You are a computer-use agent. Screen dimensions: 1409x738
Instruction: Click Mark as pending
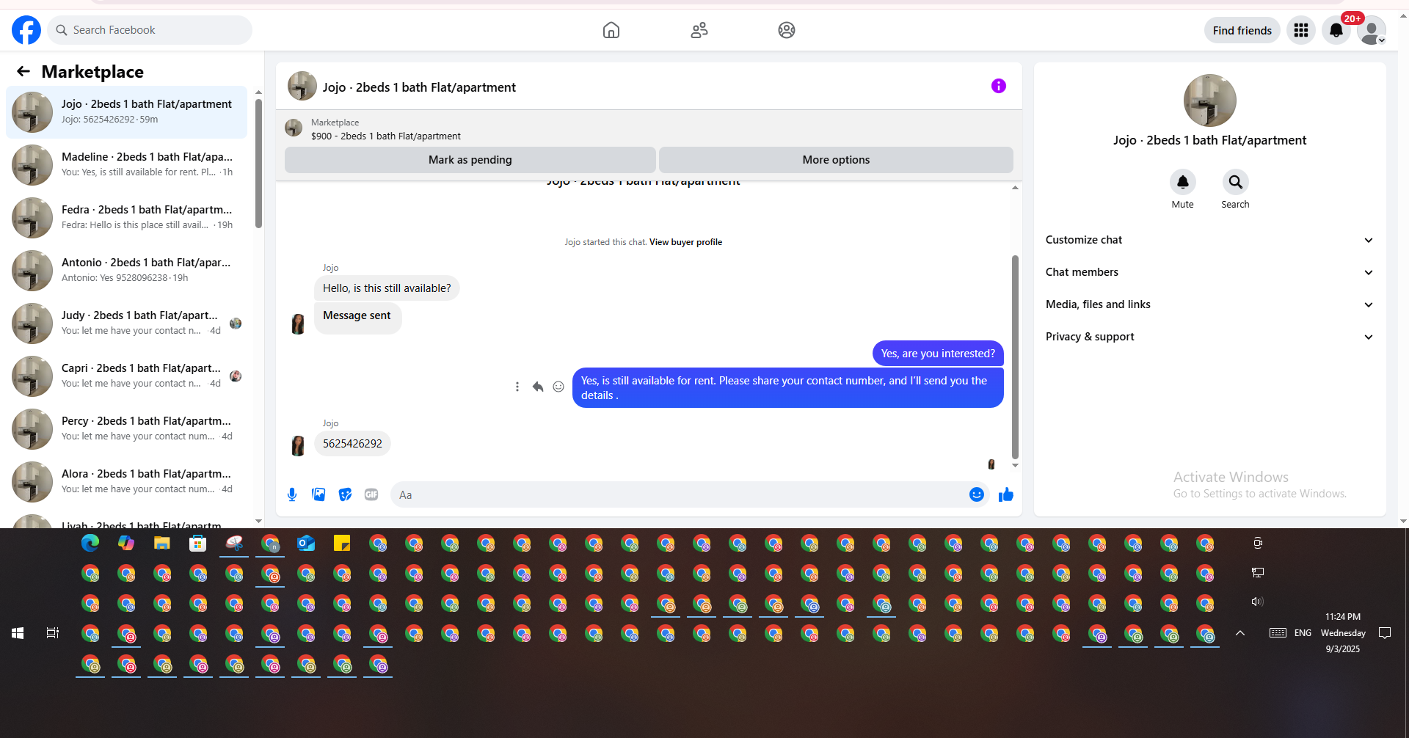(x=470, y=160)
